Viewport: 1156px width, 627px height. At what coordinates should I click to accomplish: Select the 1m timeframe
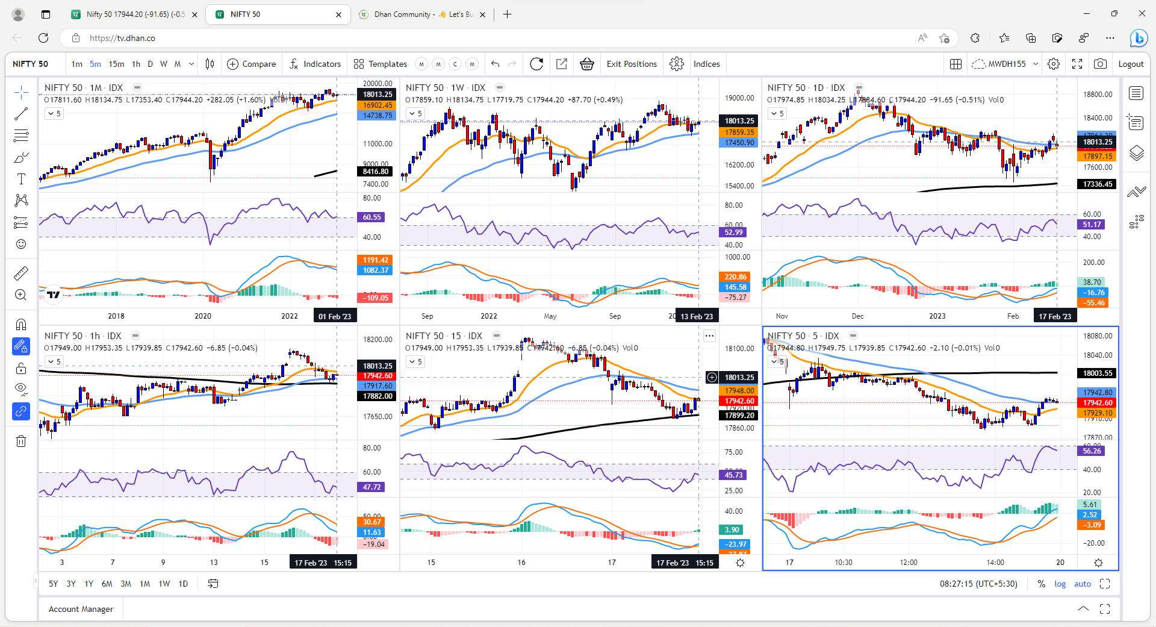[x=76, y=64]
